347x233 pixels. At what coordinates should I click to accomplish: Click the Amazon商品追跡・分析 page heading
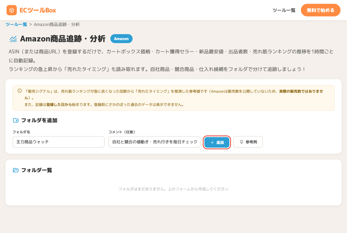[x=63, y=39]
